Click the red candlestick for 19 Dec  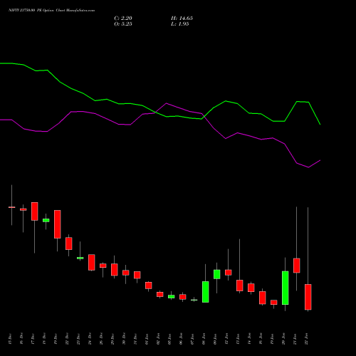58,224
